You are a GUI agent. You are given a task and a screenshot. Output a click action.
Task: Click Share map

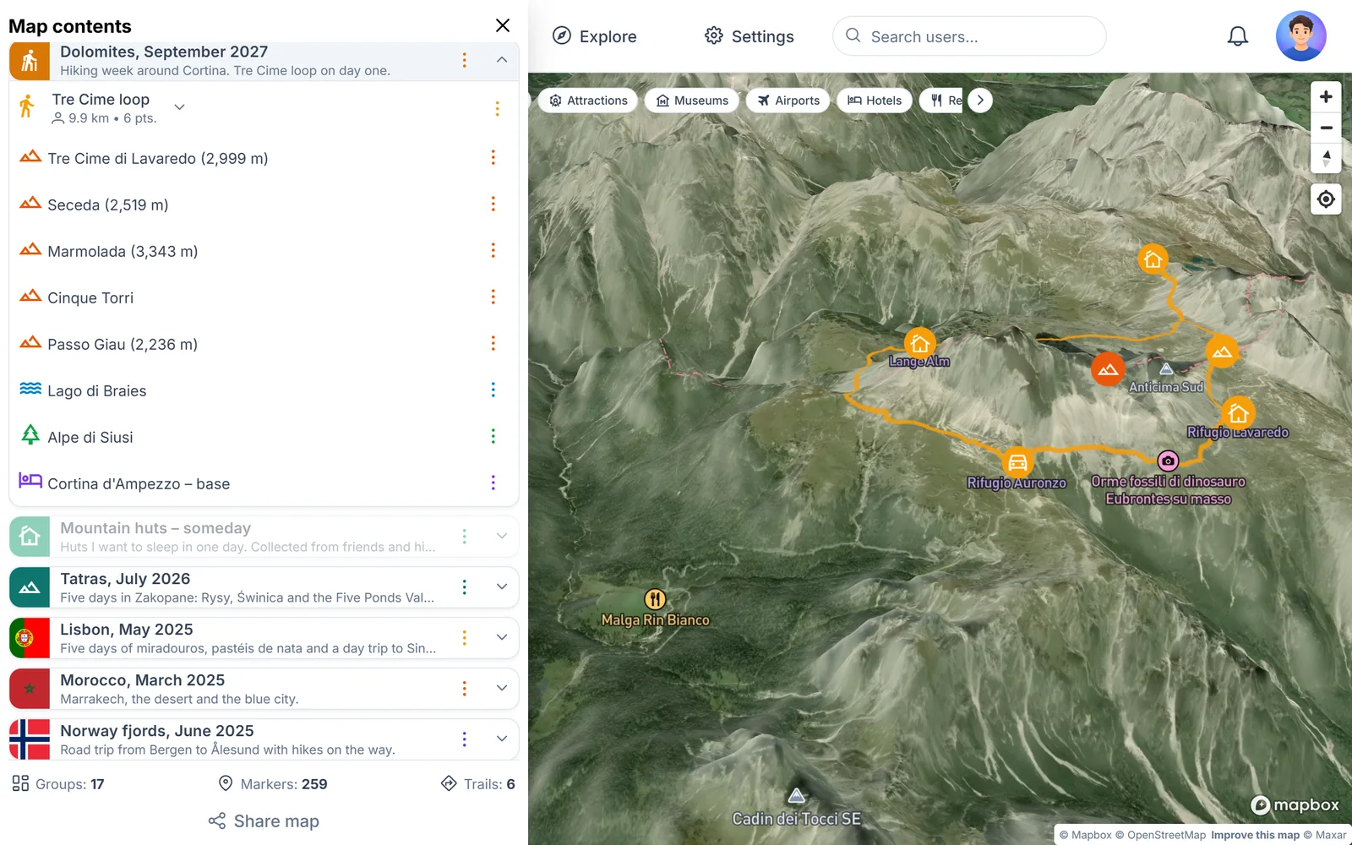264,821
